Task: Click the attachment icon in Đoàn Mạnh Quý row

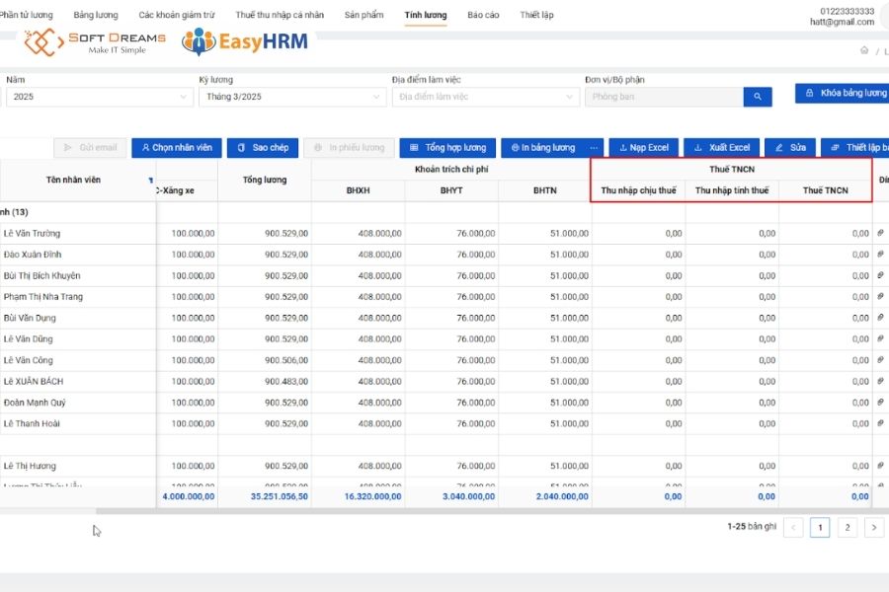Action: coord(880,403)
